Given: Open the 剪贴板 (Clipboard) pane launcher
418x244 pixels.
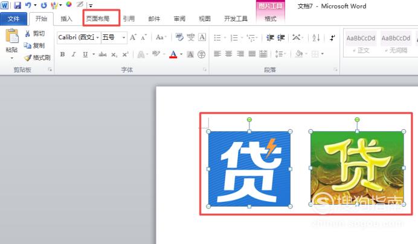Looking at the screenshot, I should (x=50, y=69).
